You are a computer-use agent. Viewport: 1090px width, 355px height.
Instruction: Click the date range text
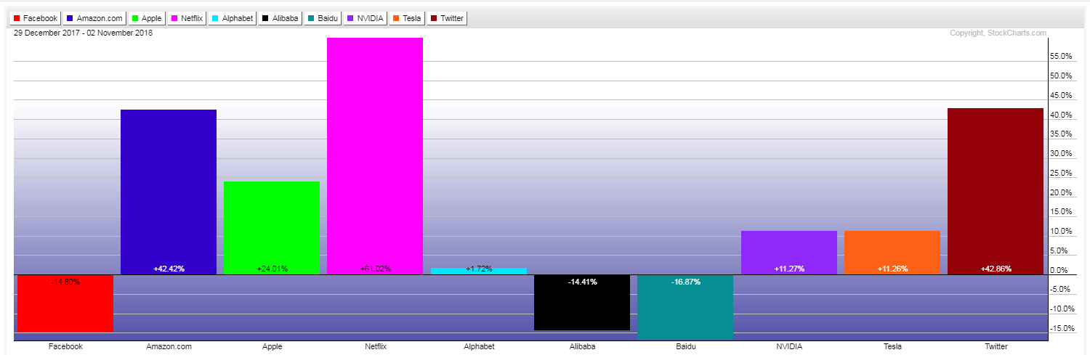[83, 33]
